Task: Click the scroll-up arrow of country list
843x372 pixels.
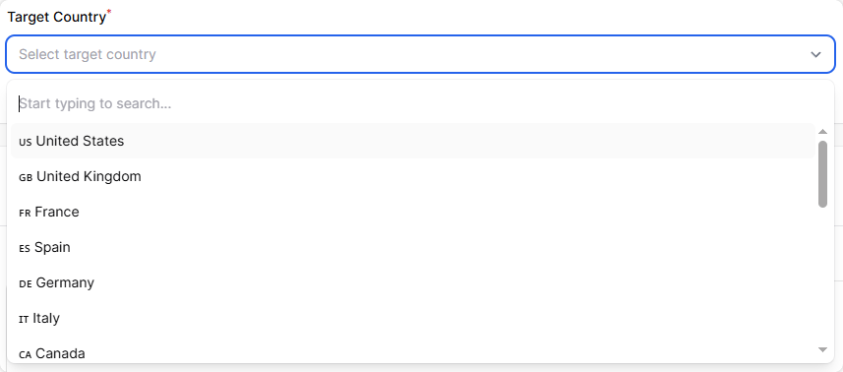Action: (822, 132)
